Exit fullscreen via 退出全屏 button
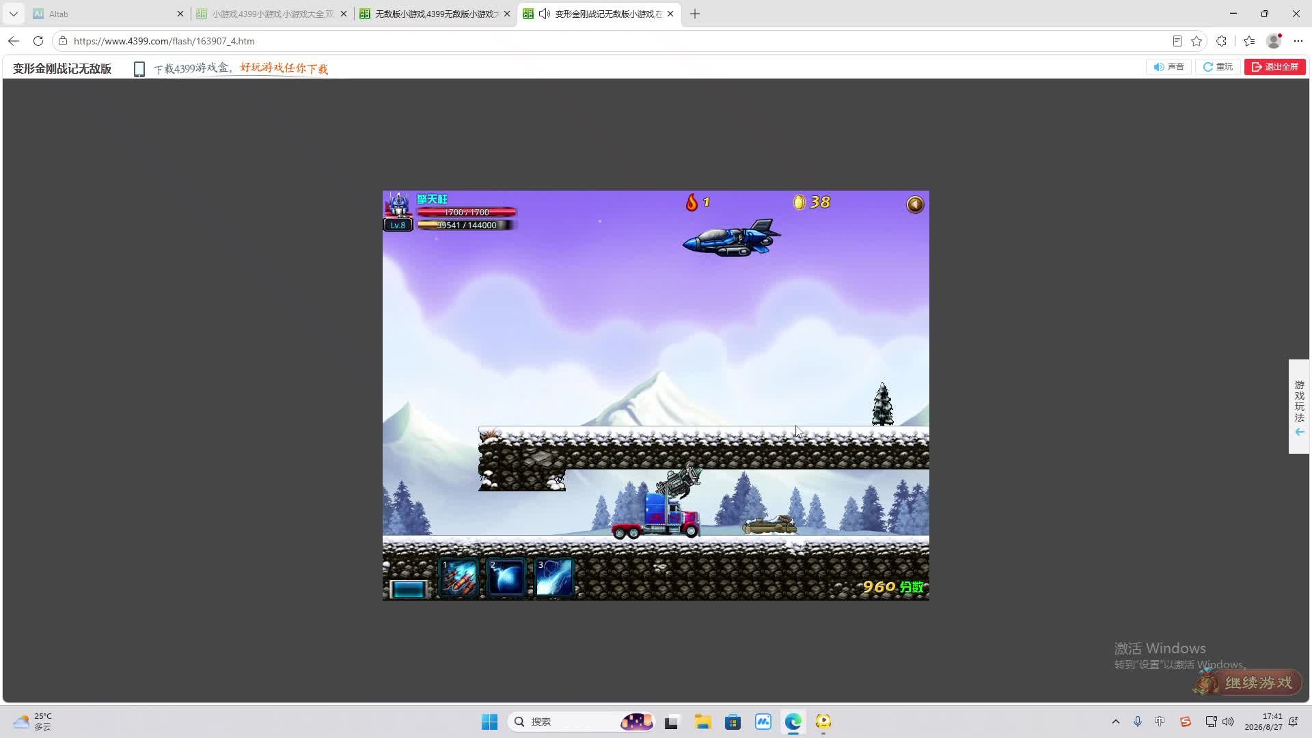This screenshot has height=738, width=1312. pos(1275,67)
